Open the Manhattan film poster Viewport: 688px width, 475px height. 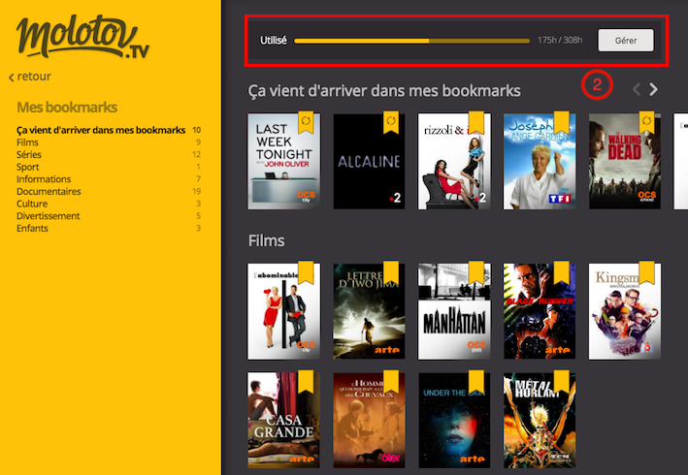click(x=454, y=311)
